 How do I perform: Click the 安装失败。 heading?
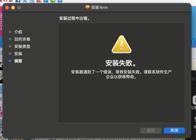coord(121,63)
